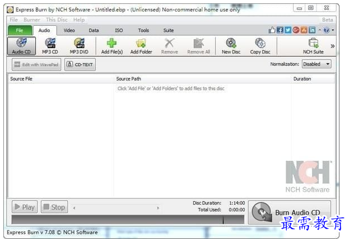Viewport: 349px width, 241px height.
Task: Collapse the ribbon using the caret arrow
Action: pyautogui.click(x=320, y=30)
